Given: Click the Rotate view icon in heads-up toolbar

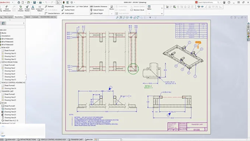Looking at the screenshot, I should coord(138,18).
